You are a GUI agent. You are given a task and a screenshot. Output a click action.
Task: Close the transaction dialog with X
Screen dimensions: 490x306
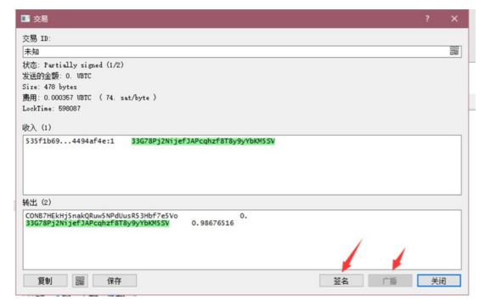pyautogui.click(x=454, y=19)
